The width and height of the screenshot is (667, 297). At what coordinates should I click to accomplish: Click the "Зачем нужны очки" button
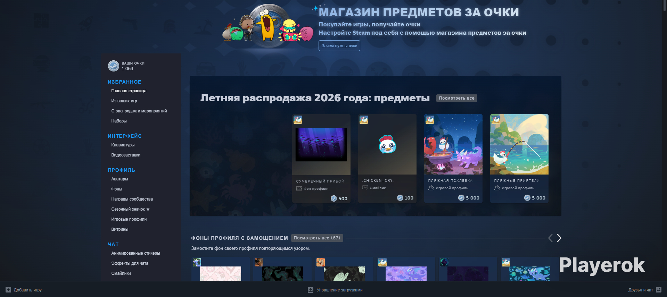pos(339,46)
